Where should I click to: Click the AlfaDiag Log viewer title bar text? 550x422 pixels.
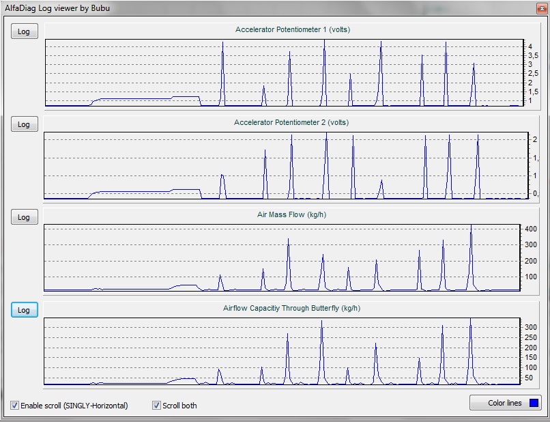57,8
